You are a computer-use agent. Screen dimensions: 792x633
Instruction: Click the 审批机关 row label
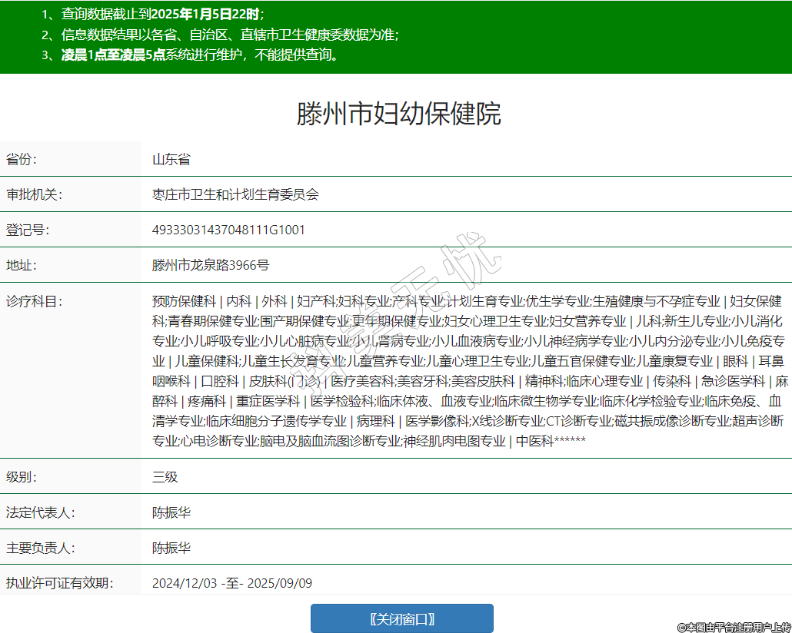click(x=34, y=195)
